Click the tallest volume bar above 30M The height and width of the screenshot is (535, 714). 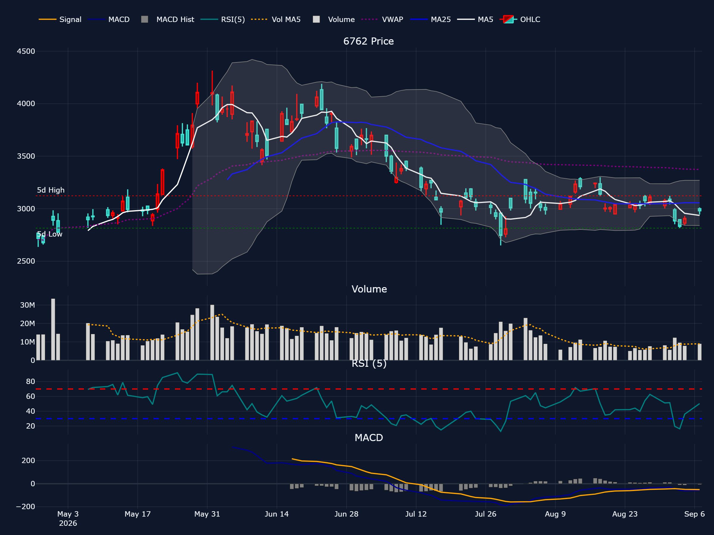click(x=53, y=329)
